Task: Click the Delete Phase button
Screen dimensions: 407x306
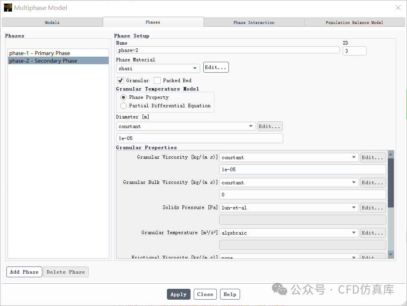Action: click(66, 272)
